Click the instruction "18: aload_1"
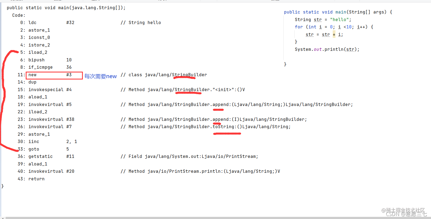This screenshot has height=219, width=431. click(x=32, y=97)
